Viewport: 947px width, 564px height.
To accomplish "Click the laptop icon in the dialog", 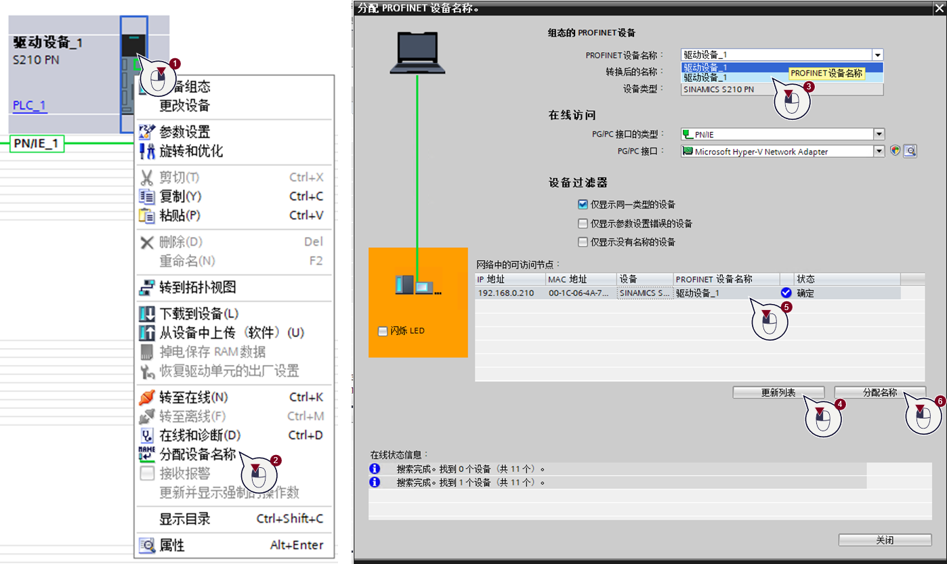I will pyautogui.click(x=418, y=54).
